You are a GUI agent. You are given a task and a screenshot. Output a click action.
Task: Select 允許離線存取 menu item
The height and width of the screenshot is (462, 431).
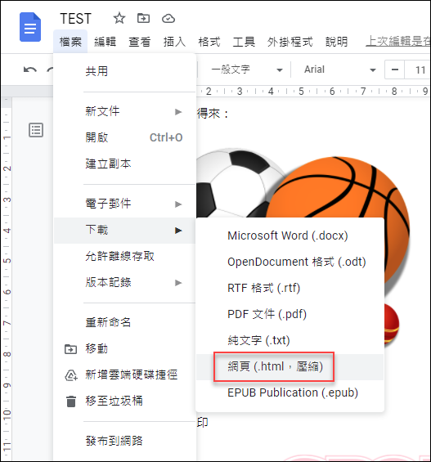point(125,256)
